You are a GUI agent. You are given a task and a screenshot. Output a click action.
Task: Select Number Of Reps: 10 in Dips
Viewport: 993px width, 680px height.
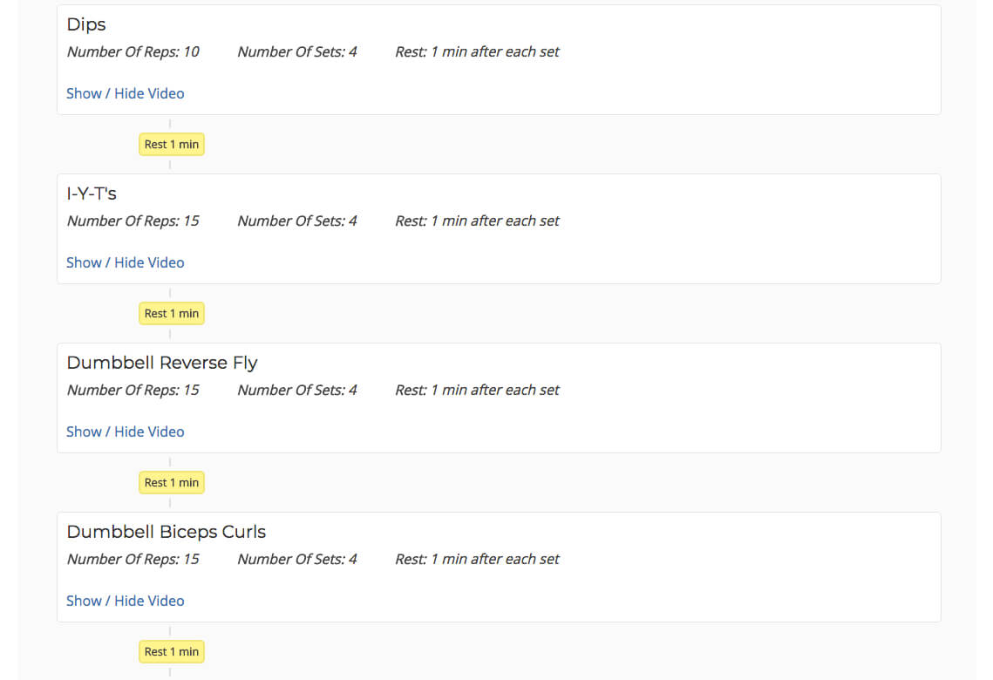click(x=133, y=52)
